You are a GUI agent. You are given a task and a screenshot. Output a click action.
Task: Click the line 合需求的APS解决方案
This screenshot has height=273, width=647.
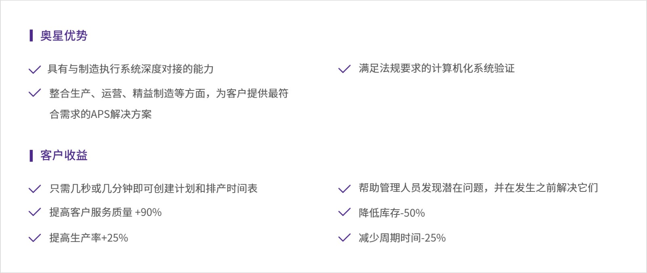pyautogui.click(x=101, y=114)
